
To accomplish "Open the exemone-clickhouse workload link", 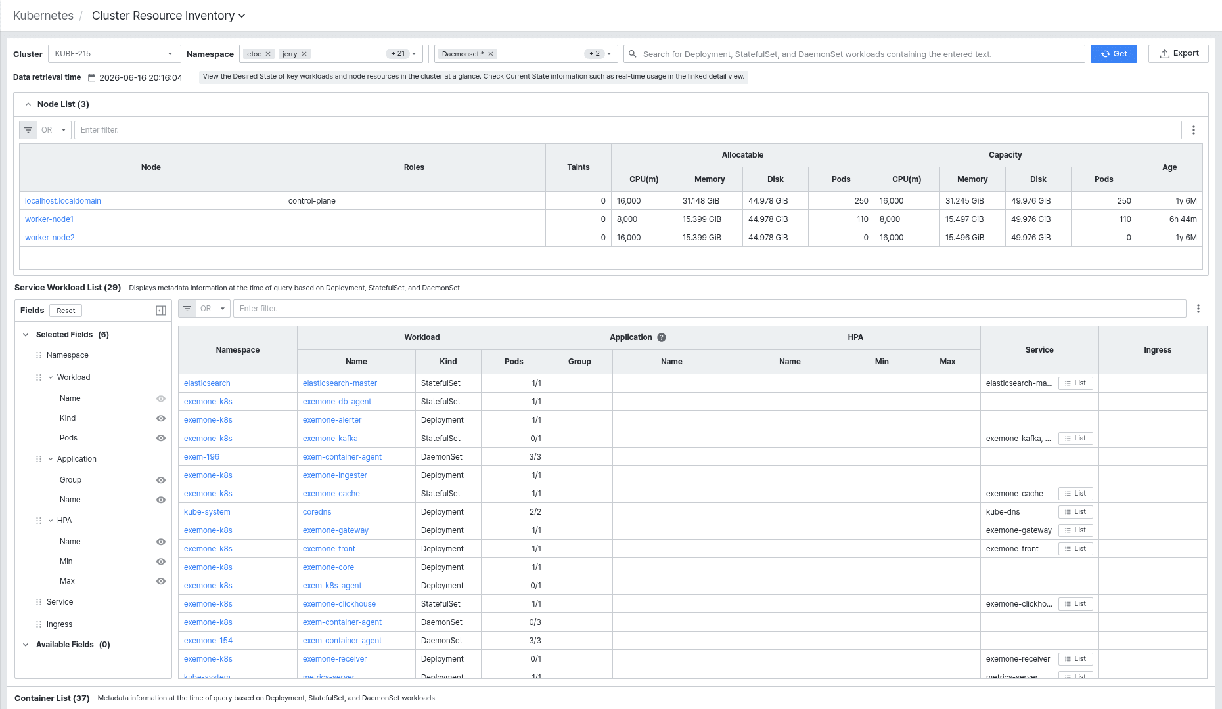I will click(339, 604).
